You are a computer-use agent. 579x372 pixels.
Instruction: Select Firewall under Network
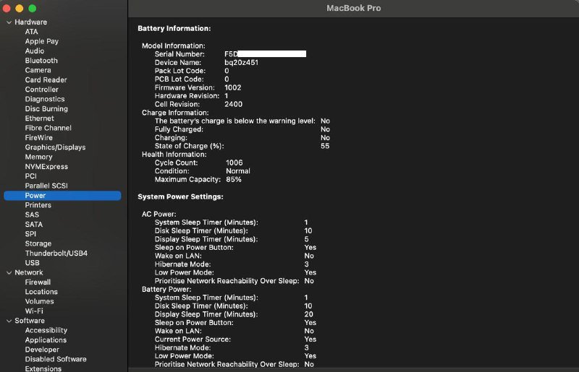click(x=38, y=282)
